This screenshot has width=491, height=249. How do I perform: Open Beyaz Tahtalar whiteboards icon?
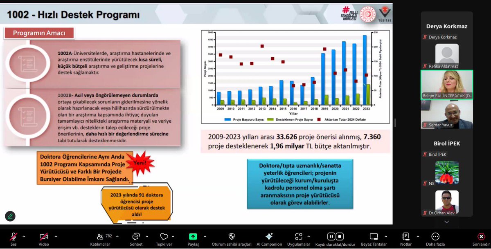[374, 237]
